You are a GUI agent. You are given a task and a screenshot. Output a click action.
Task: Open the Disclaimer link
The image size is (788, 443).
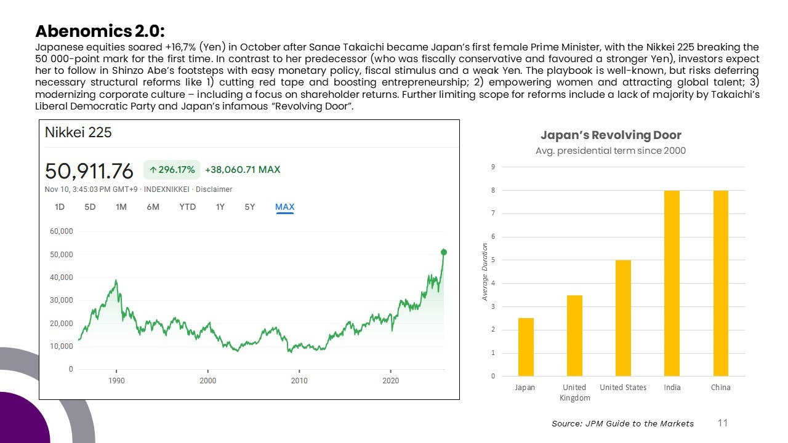coord(214,189)
